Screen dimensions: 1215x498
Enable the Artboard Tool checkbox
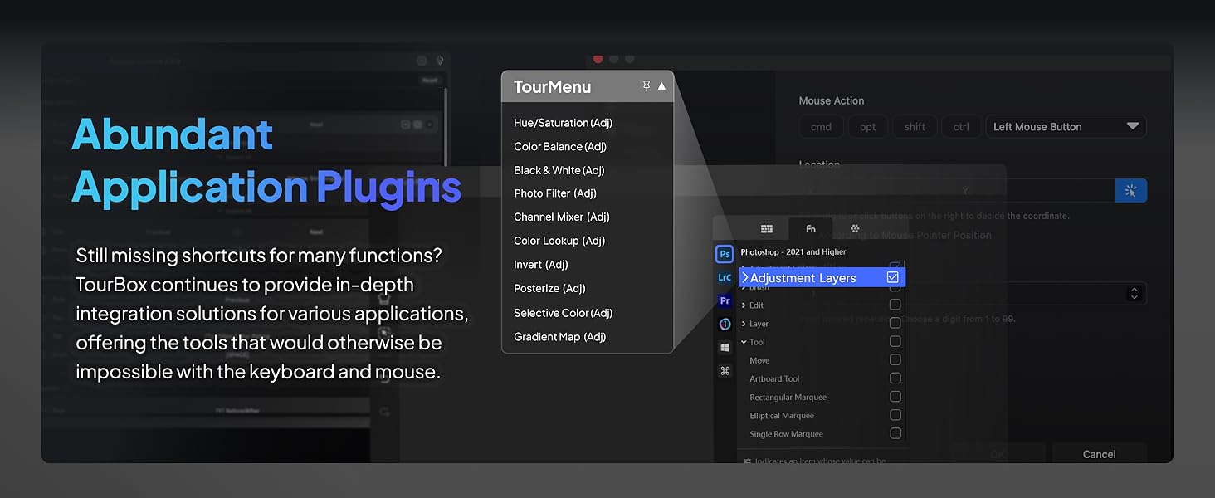coord(895,378)
